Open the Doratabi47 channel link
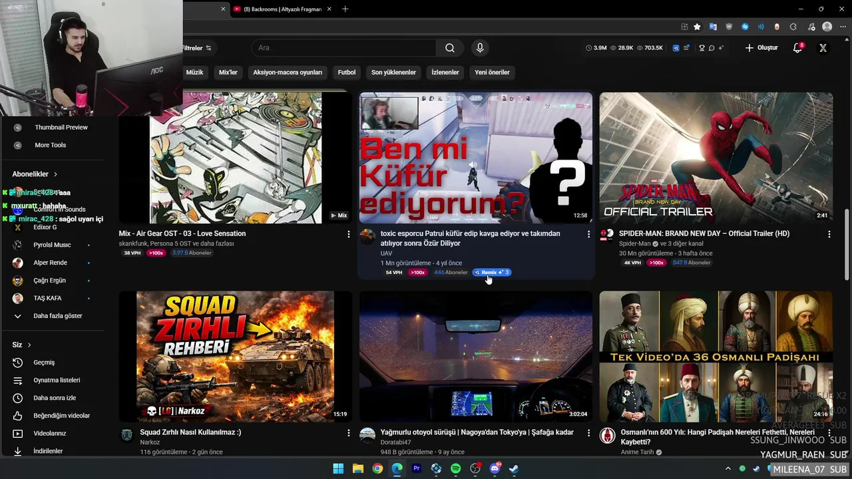This screenshot has width=852, height=479. (x=395, y=442)
